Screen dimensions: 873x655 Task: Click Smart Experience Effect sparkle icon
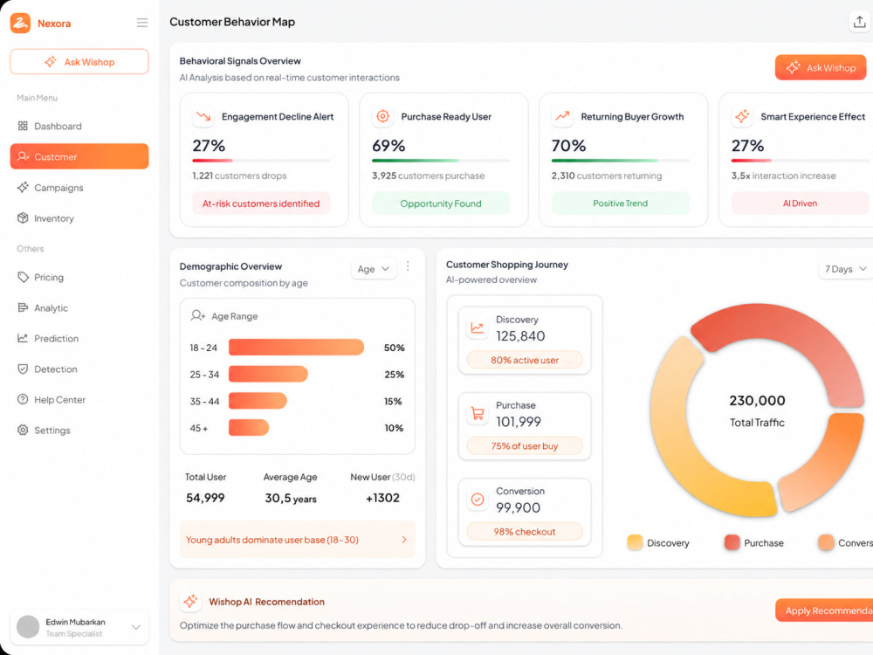[x=742, y=116]
